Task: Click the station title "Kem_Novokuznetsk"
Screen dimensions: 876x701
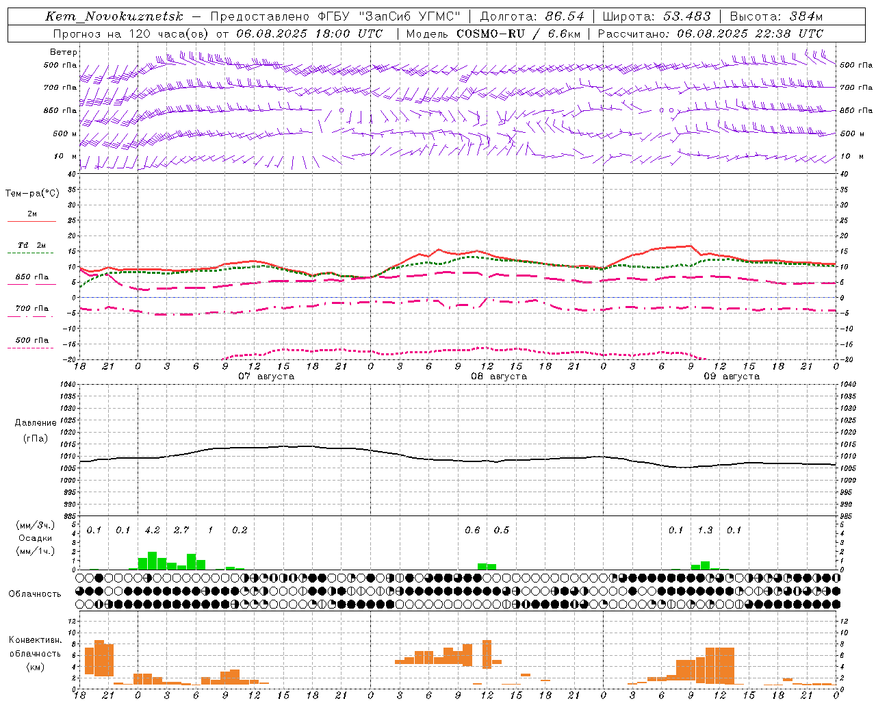Action: [x=114, y=16]
